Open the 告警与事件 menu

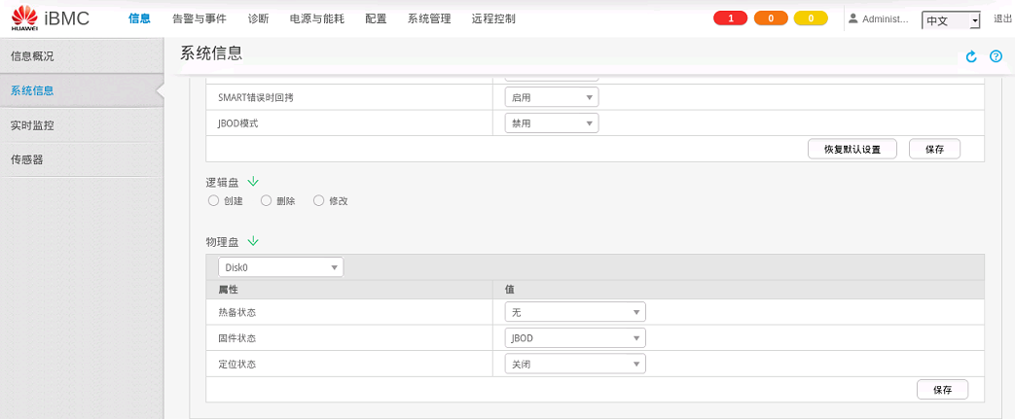point(199,18)
